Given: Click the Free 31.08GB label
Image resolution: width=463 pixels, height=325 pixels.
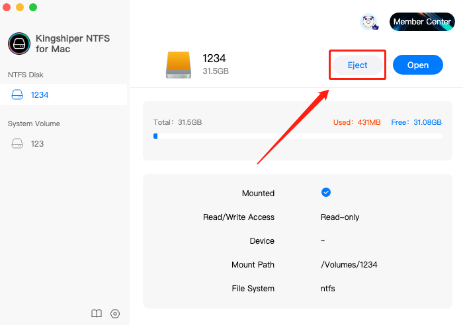Looking at the screenshot, I should coord(416,122).
